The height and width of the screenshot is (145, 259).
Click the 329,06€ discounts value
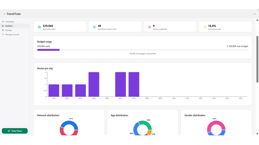click(48, 26)
